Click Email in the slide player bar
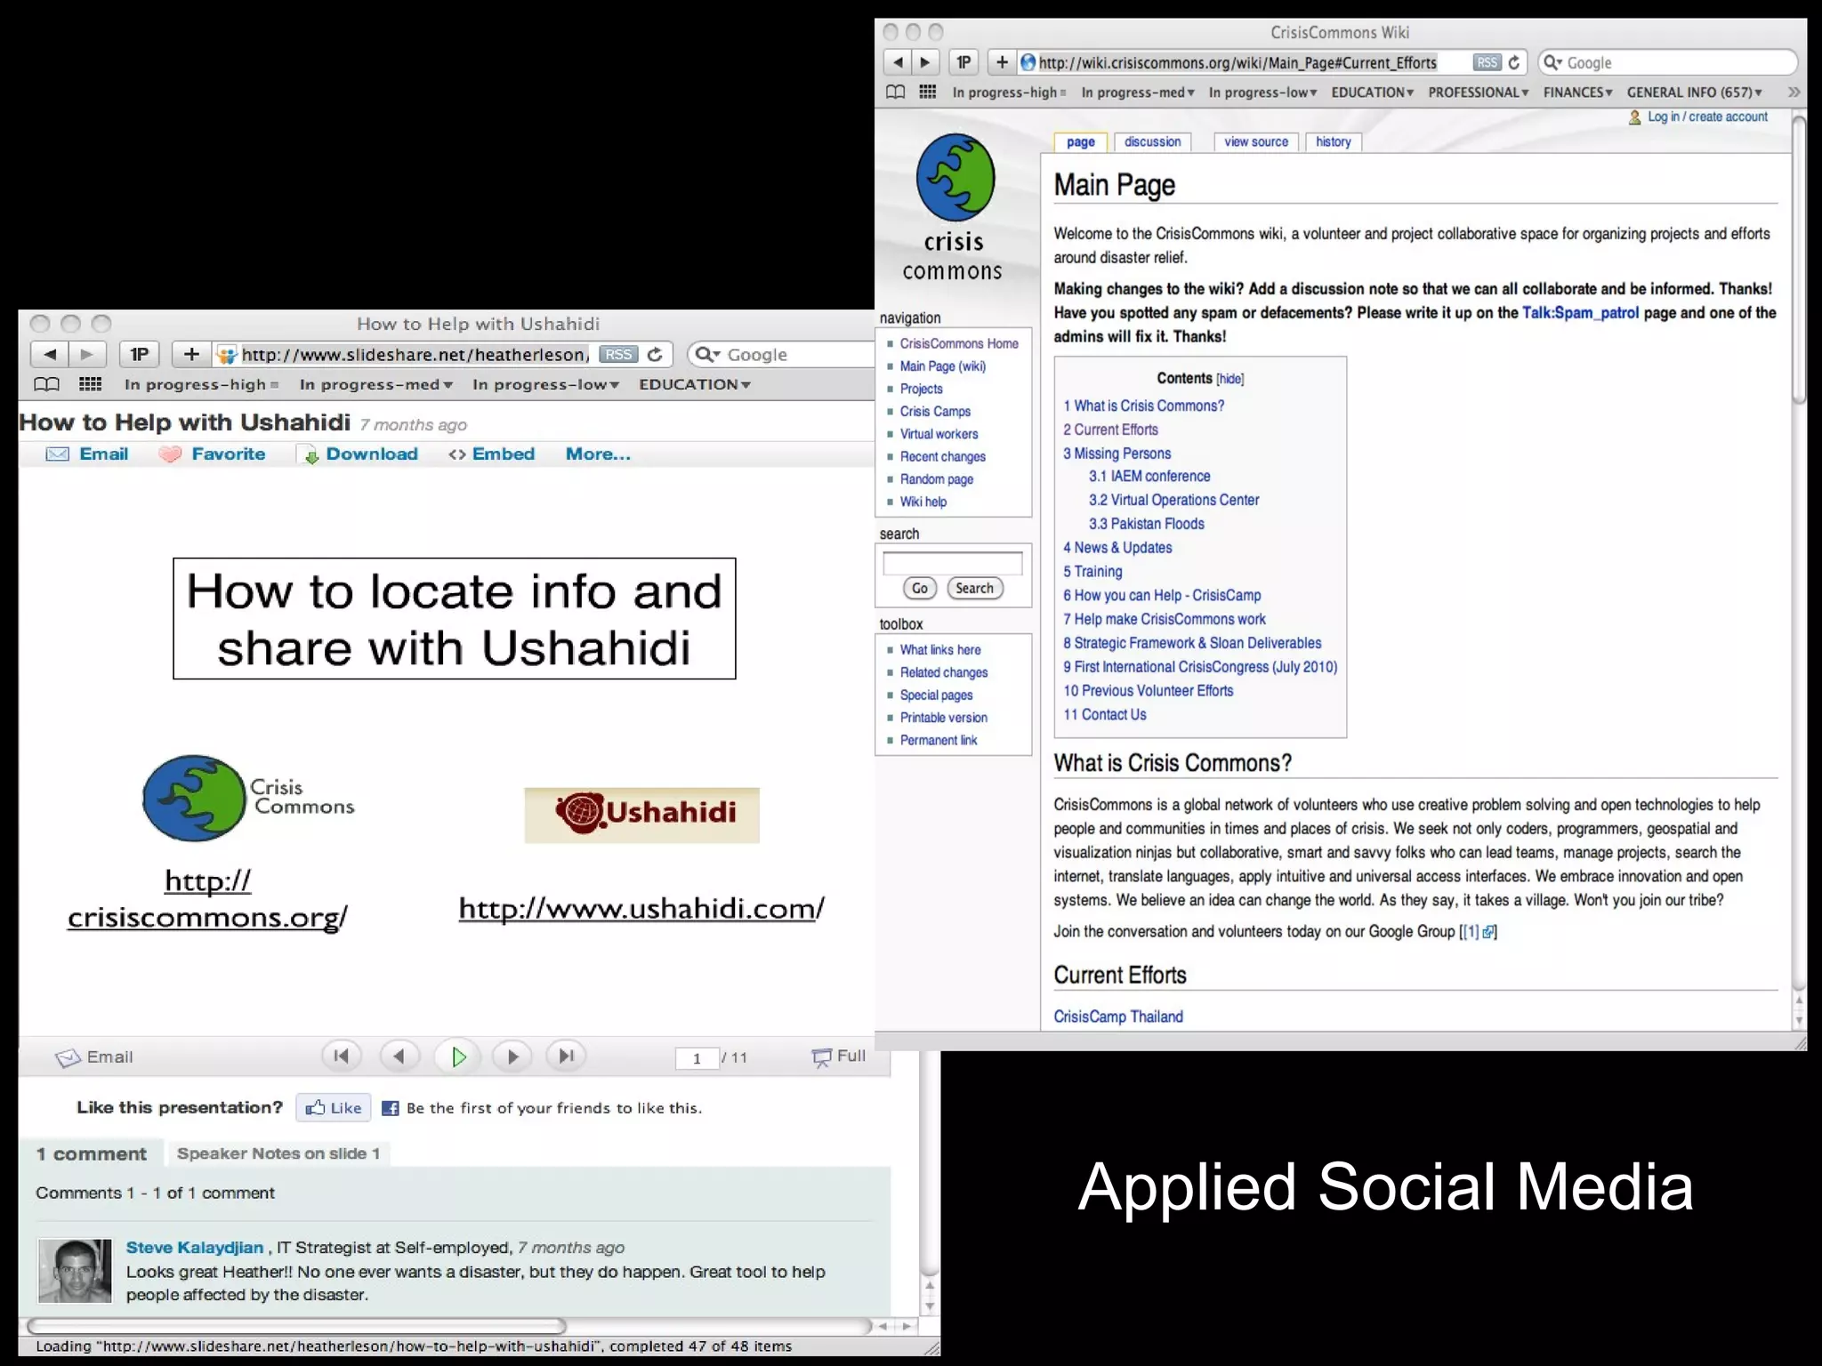Screen dimensions: 1822x1366 point(93,1057)
